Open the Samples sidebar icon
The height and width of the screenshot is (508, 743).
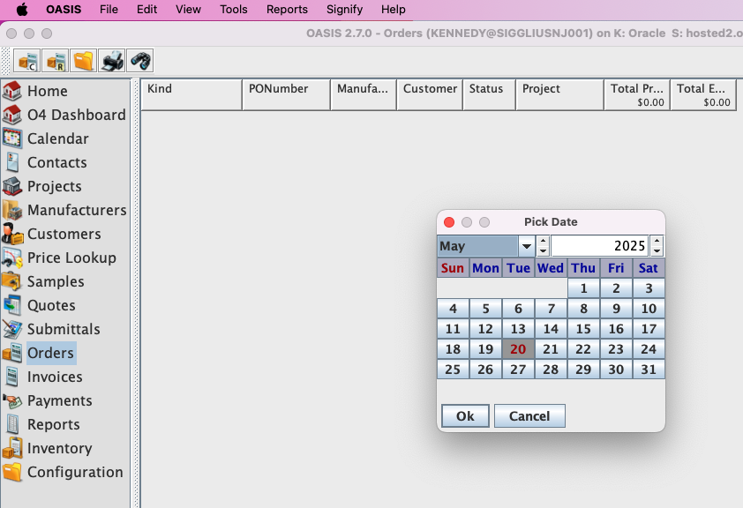tap(11, 281)
